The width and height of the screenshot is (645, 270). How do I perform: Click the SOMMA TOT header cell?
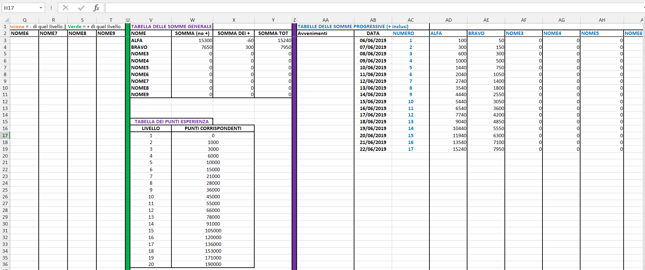273,33
